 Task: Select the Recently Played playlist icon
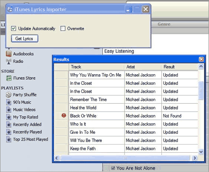click(x=9, y=132)
